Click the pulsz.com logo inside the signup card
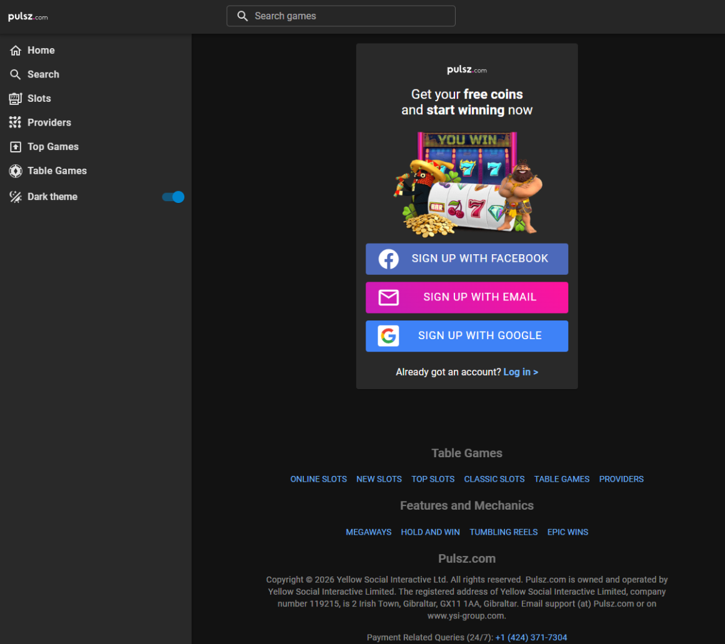The width and height of the screenshot is (725, 644). pos(467,70)
